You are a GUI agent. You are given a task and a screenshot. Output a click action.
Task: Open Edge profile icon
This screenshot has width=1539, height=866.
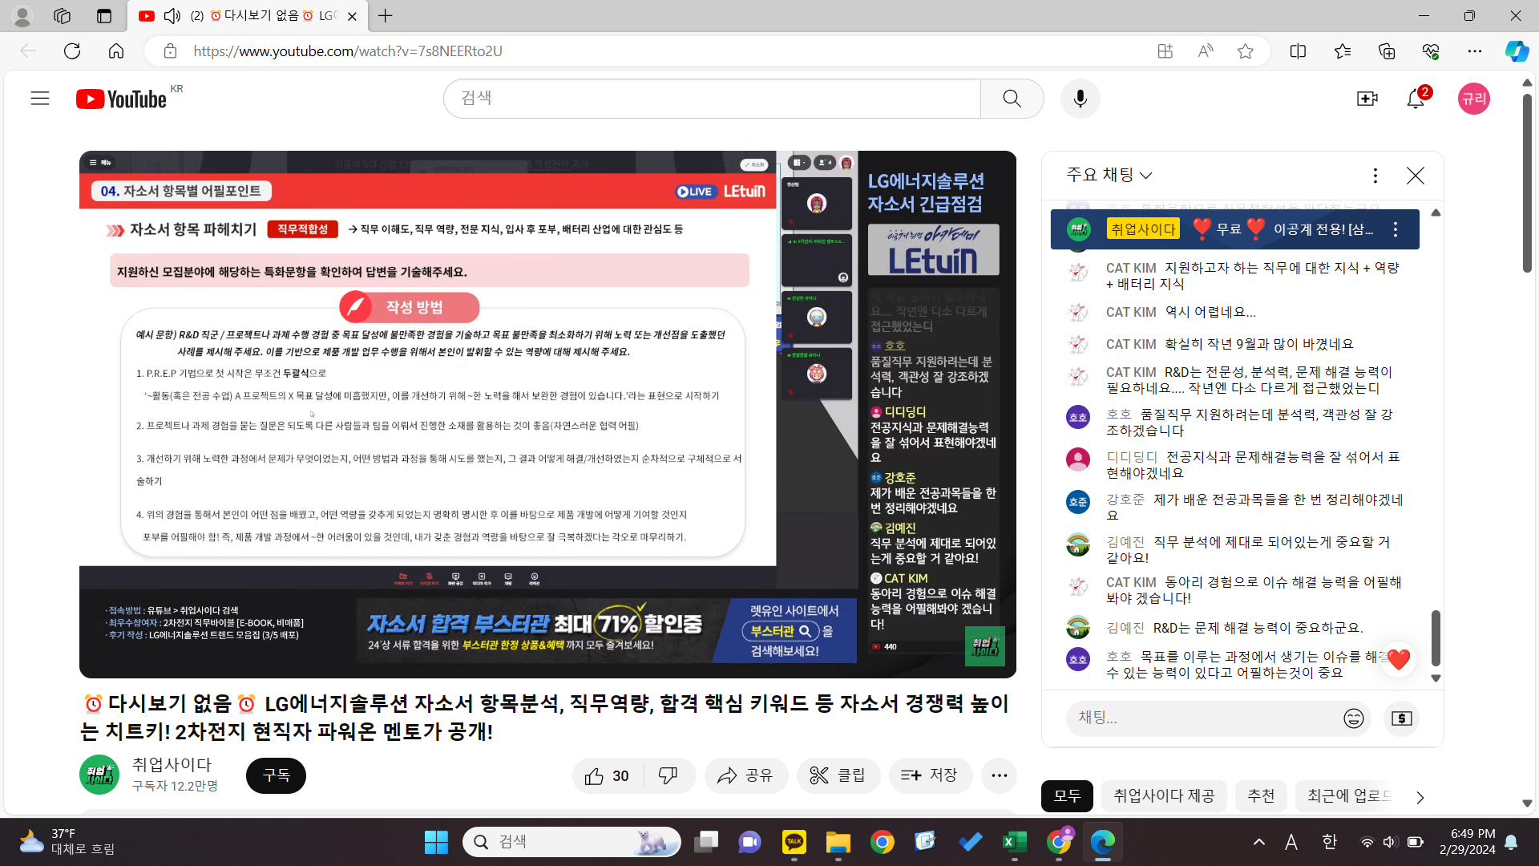22,16
